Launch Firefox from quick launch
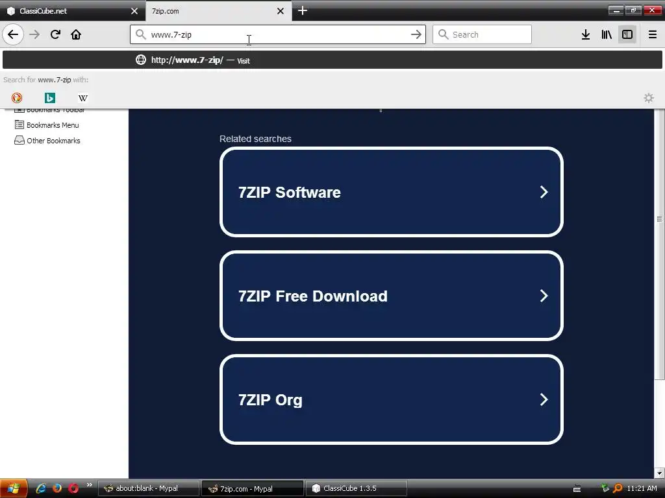This screenshot has height=498, width=665. [57, 488]
